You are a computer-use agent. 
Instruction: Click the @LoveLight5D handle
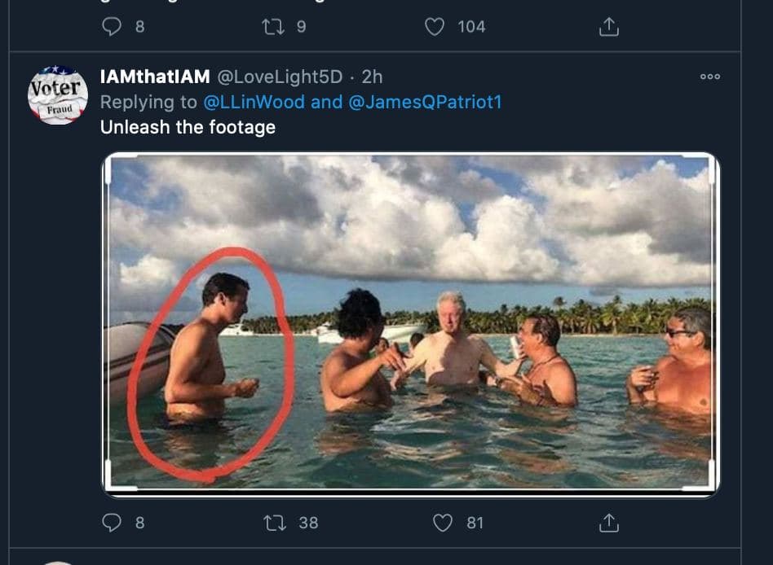click(x=279, y=77)
